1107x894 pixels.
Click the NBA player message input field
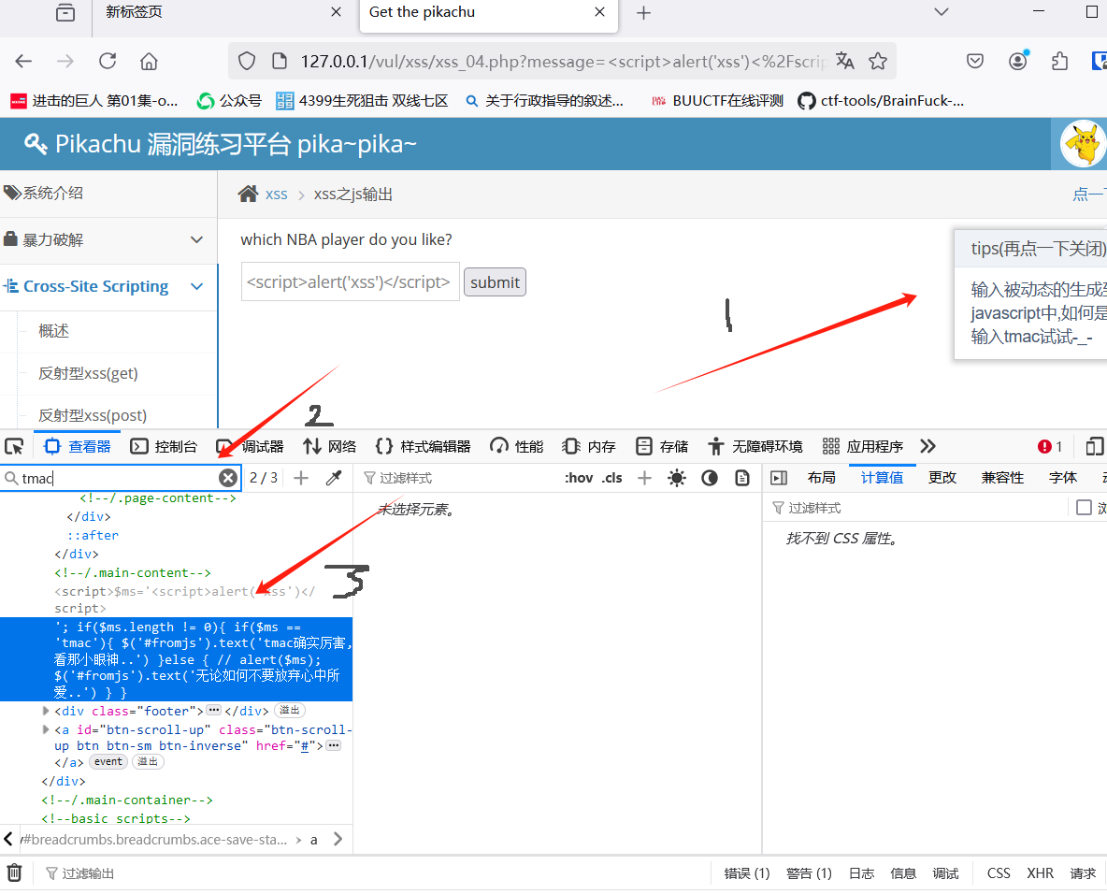click(x=351, y=281)
